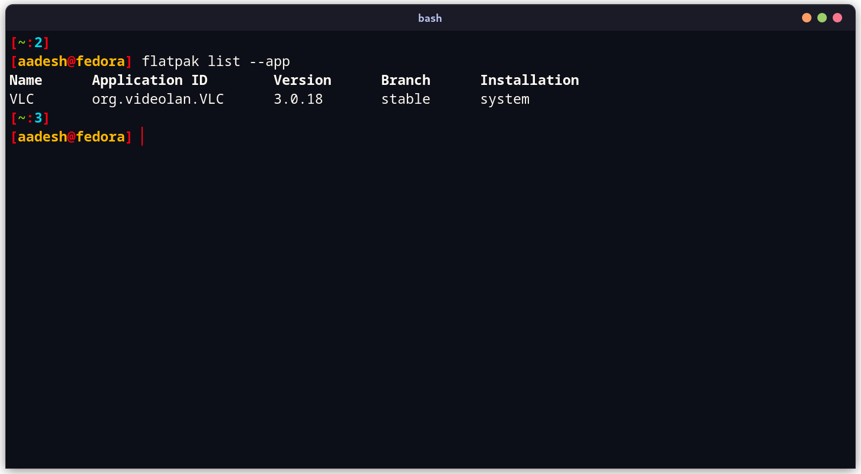Click the [~:2] history indicator
The image size is (861, 474).
[29, 42]
